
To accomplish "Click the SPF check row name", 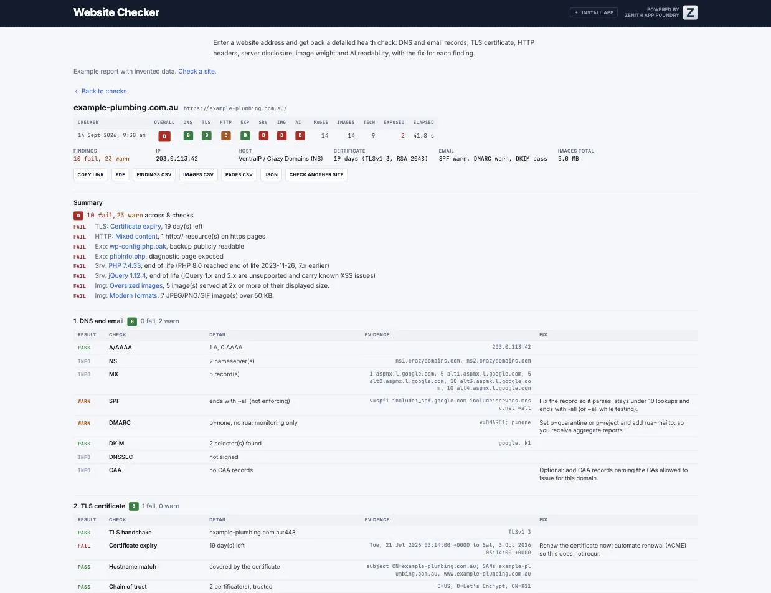I will pyautogui.click(x=114, y=401).
